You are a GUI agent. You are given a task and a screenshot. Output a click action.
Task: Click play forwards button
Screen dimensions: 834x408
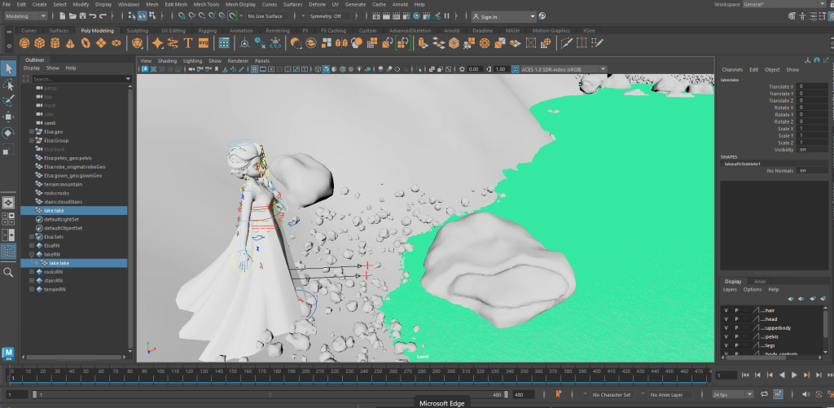[795, 375]
